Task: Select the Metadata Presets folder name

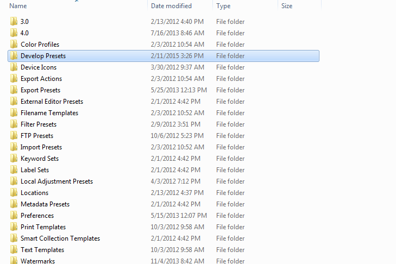Action: (45, 204)
